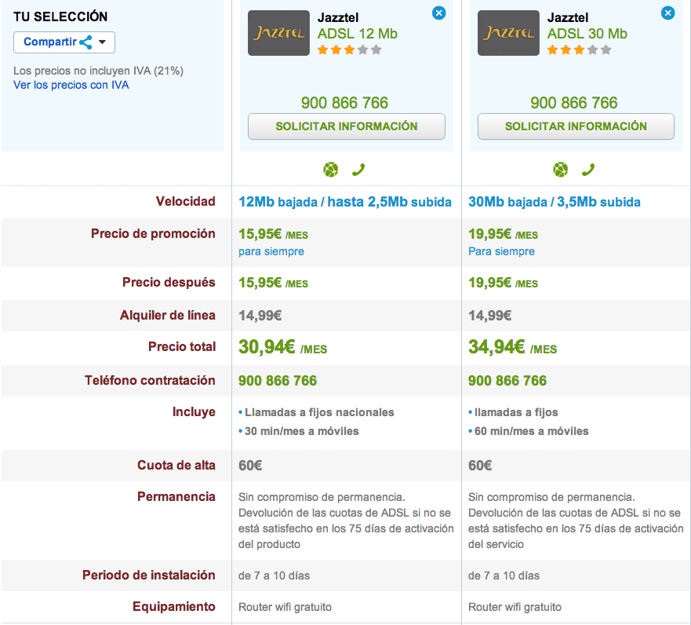Viewport: 691px width, 625px height.
Task: Click the star rating of ADSL 12 Mb
Action: click(x=349, y=49)
